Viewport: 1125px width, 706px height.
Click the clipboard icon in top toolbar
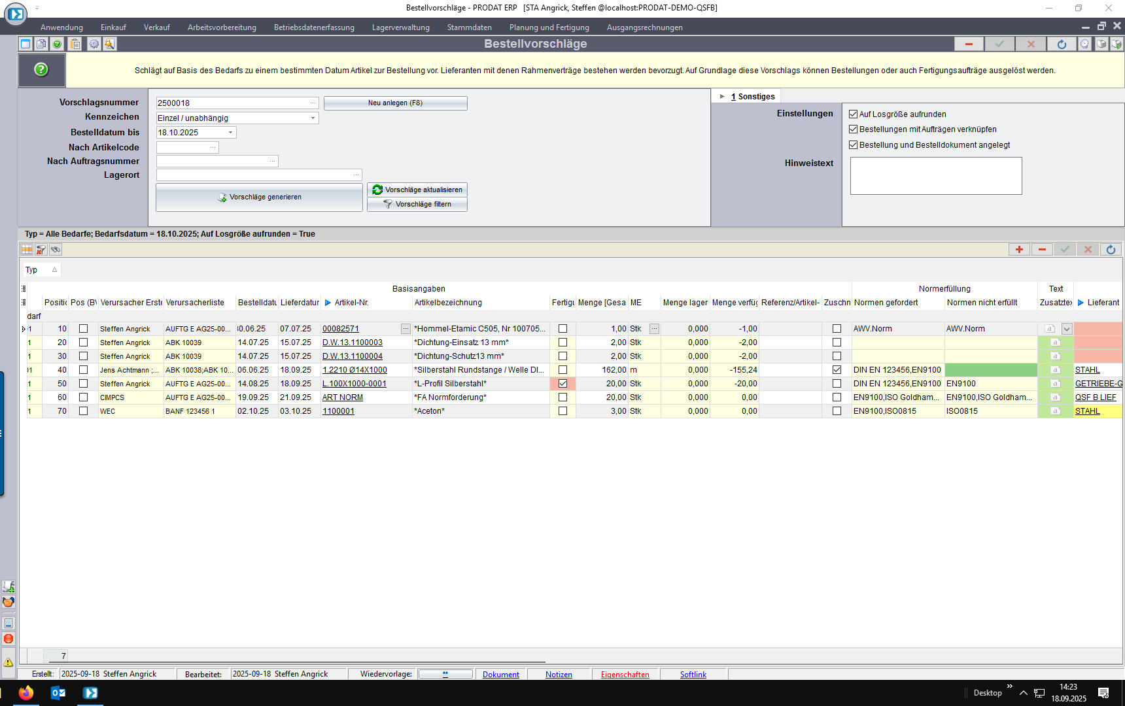75,44
